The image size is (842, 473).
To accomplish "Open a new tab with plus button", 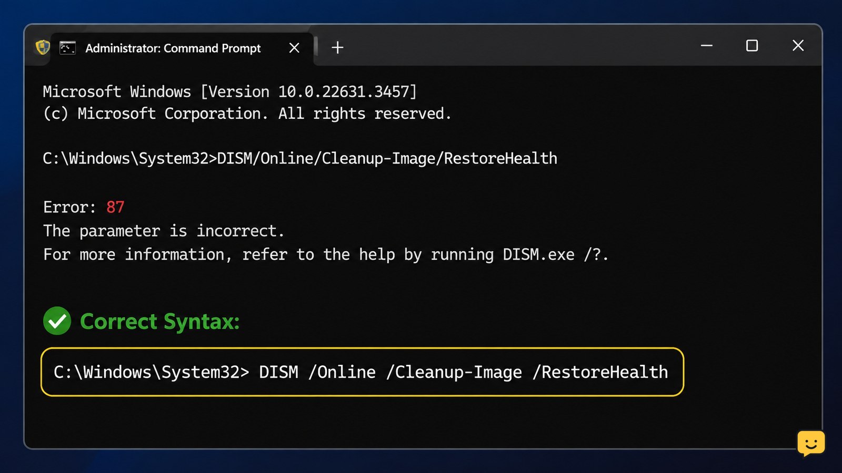I will pos(337,47).
